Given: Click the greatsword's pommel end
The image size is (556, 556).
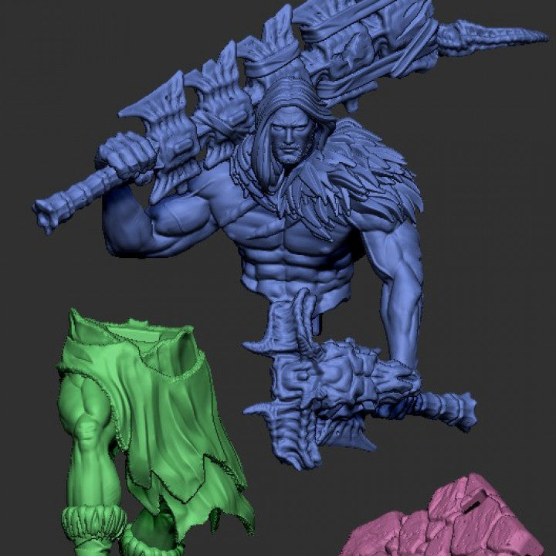Looking at the screenshot, I should coord(46,214).
